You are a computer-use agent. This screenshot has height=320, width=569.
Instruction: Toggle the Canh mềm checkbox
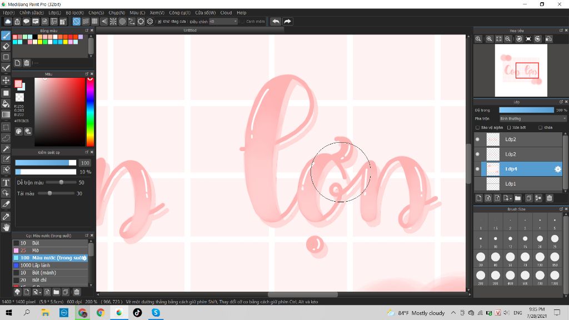tap(242, 22)
